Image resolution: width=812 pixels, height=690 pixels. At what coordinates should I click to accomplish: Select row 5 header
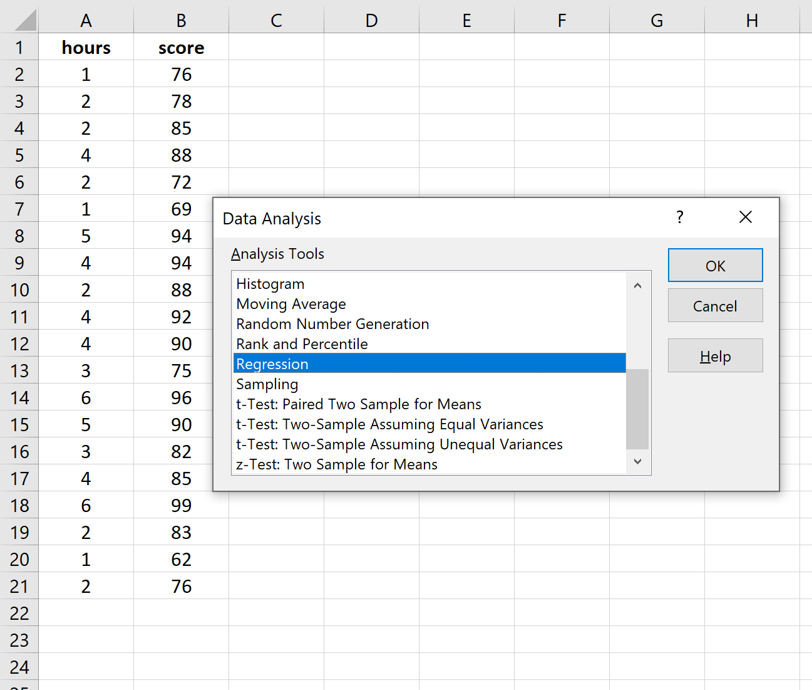(19, 155)
